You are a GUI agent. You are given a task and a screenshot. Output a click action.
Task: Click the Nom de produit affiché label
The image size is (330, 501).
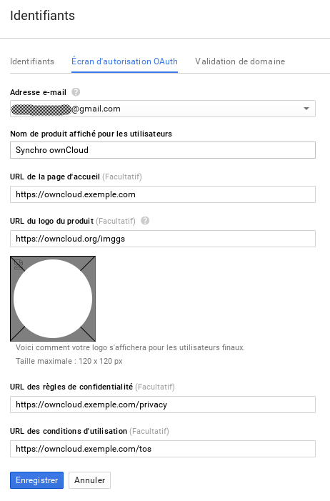(91, 134)
